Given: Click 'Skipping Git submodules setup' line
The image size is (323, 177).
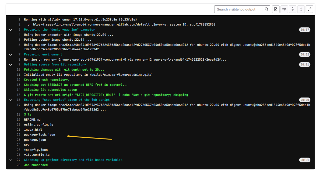Looking at the screenshot, I should 50,90.
